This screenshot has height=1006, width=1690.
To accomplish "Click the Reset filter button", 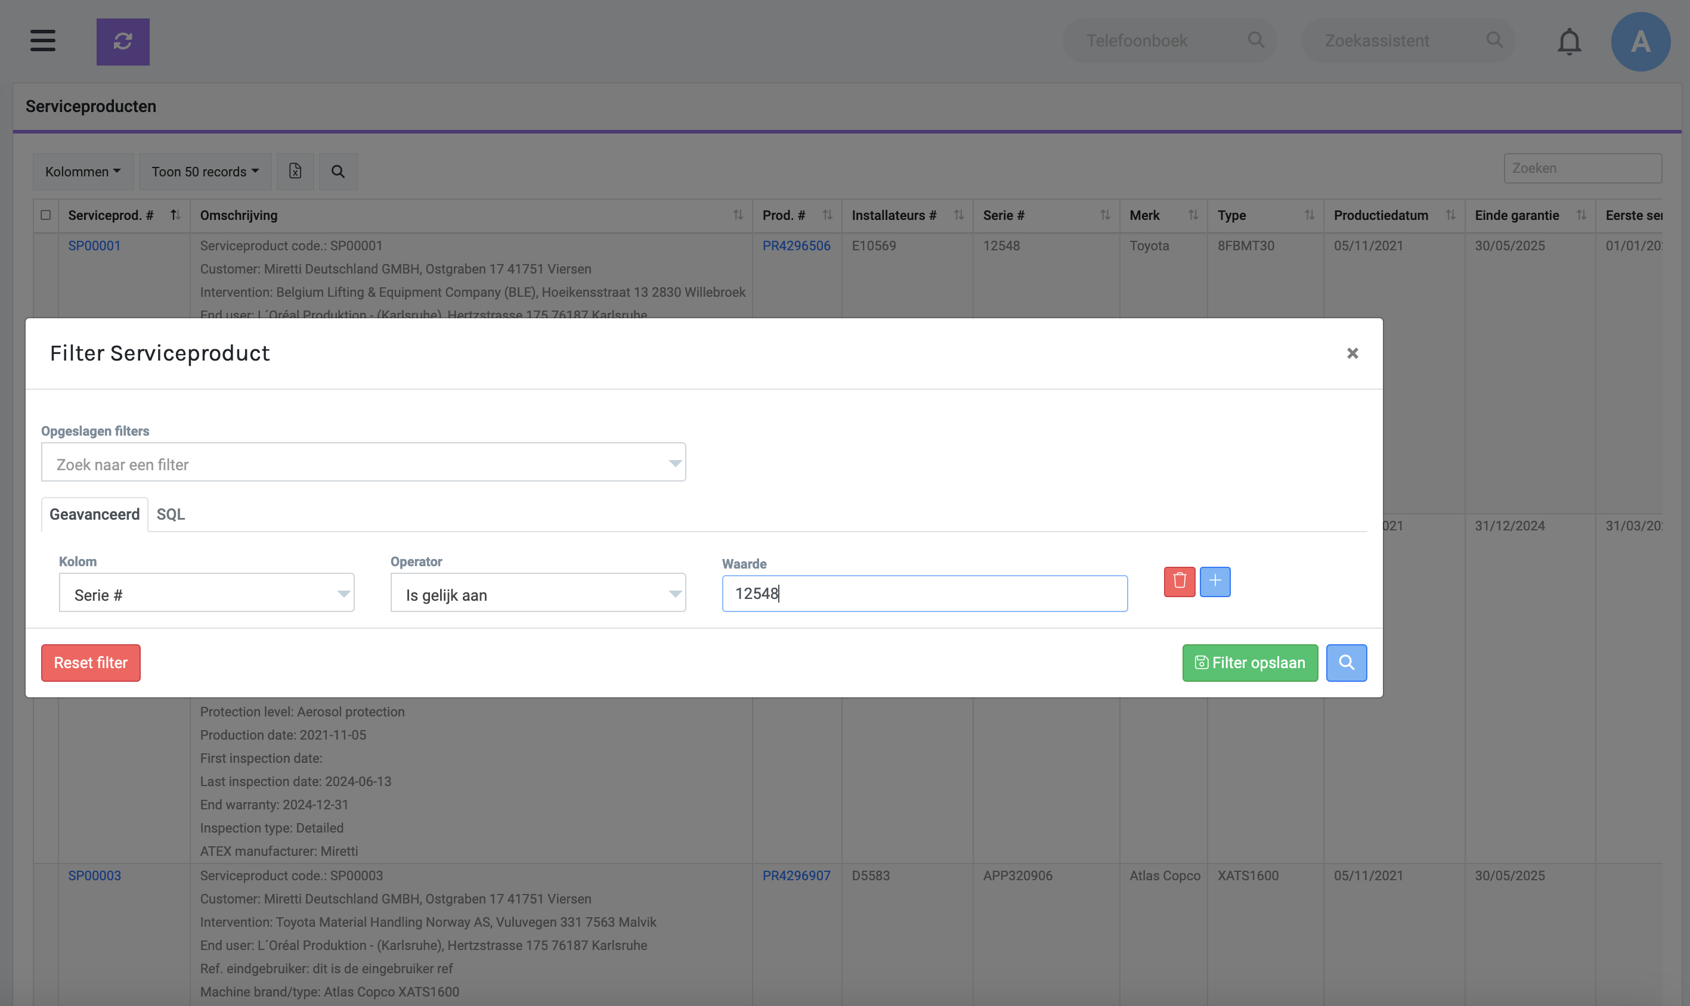I will (91, 662).
